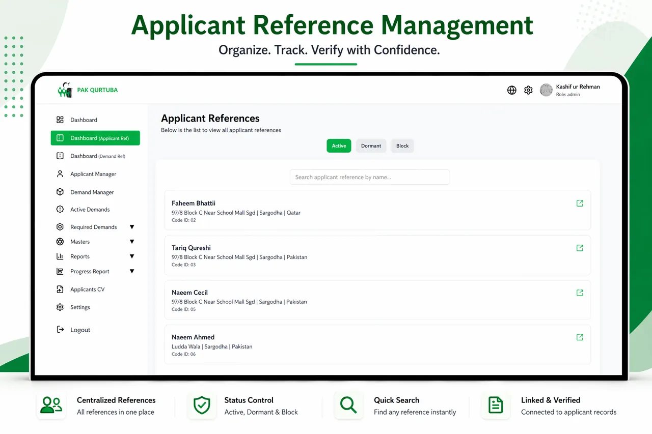
Task: Open Naeem Cecil's reference via external-link icon
Action: [x=580, y=293]
